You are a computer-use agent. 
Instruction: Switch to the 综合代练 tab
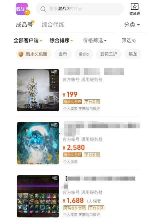53,25
